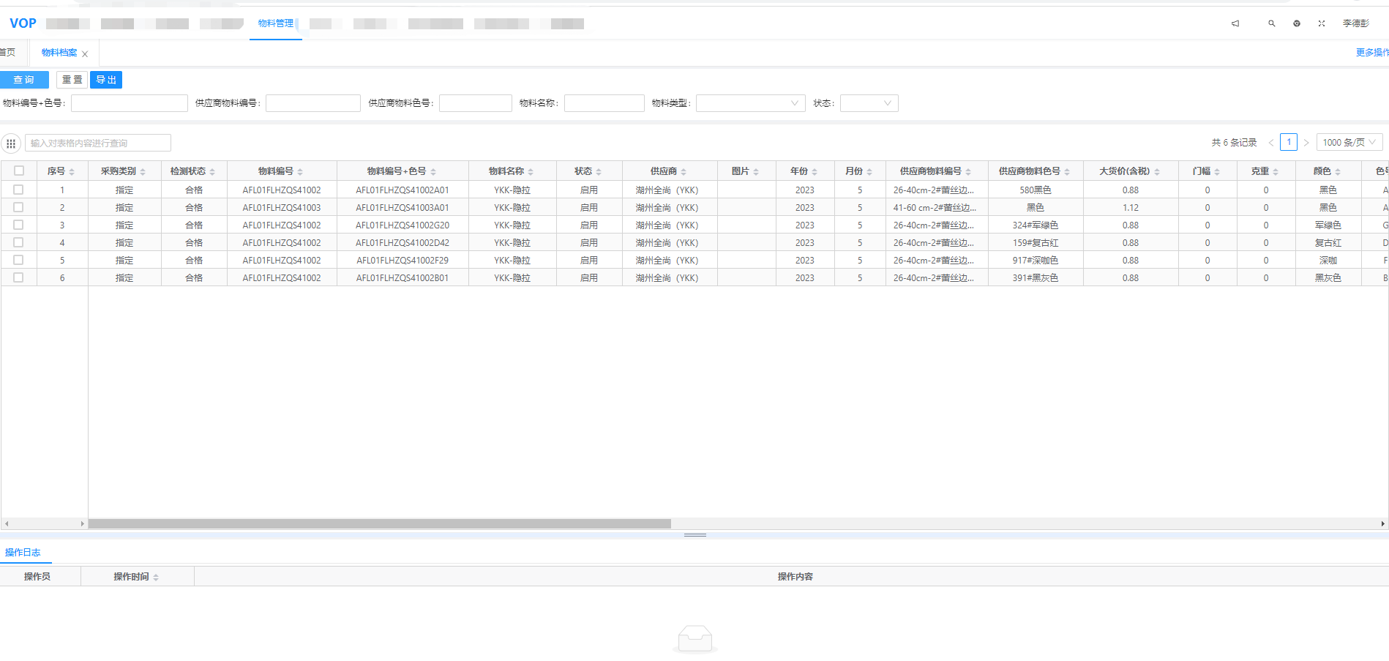Tick the checkbox for row 4
Screen dimensions: 1389x661
[x=19, y=242]
